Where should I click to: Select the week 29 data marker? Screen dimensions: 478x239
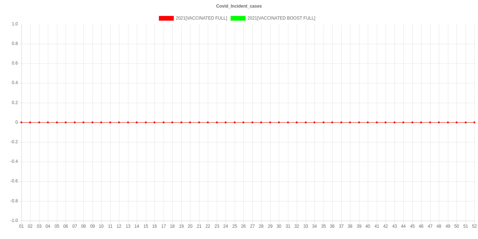click(270, 122)
